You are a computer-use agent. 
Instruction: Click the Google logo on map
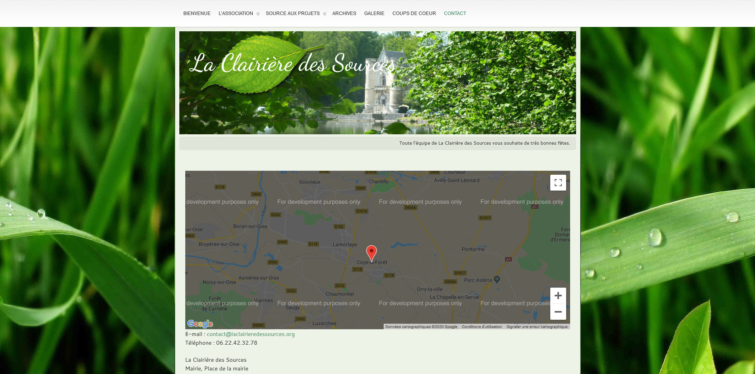pos(200,324)
